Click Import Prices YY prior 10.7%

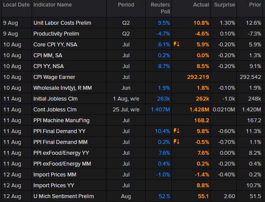point(254,185)
